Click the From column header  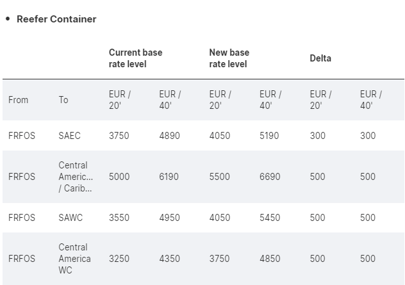pyautogui.click(x=19, y=100)
